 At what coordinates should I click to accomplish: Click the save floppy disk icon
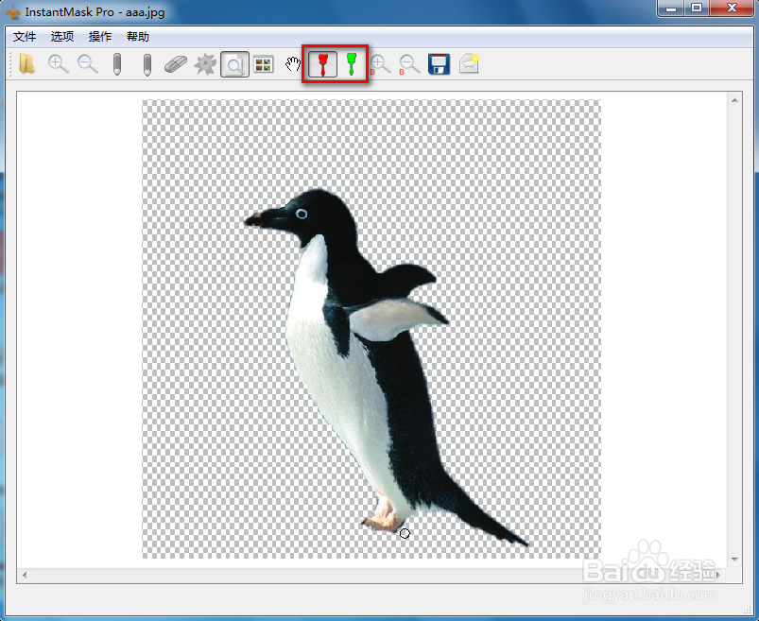pyautogui.click(x=439, y=64)
